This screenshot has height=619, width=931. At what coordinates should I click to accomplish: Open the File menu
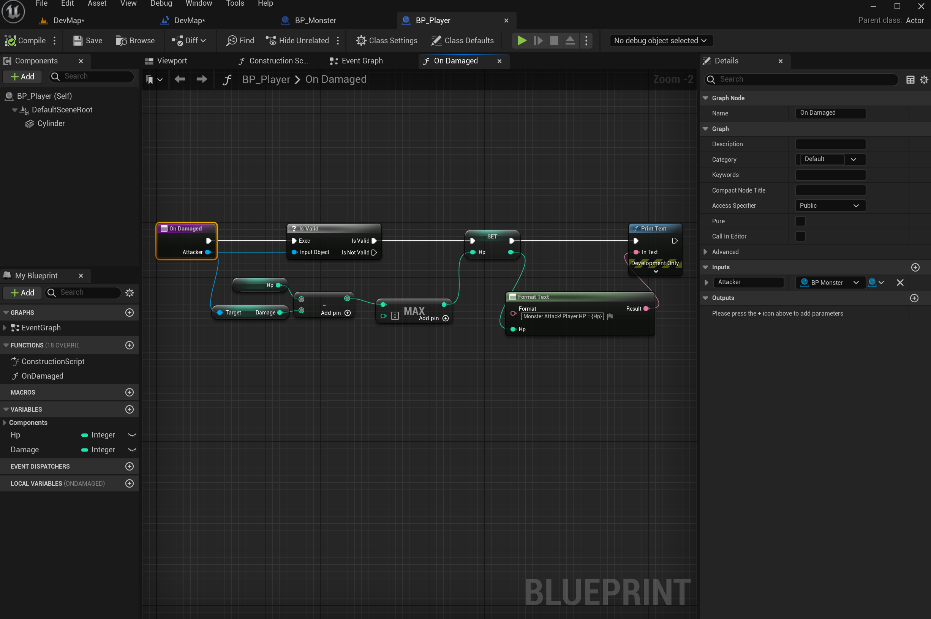pyautogui.click(x=41, y=3)
